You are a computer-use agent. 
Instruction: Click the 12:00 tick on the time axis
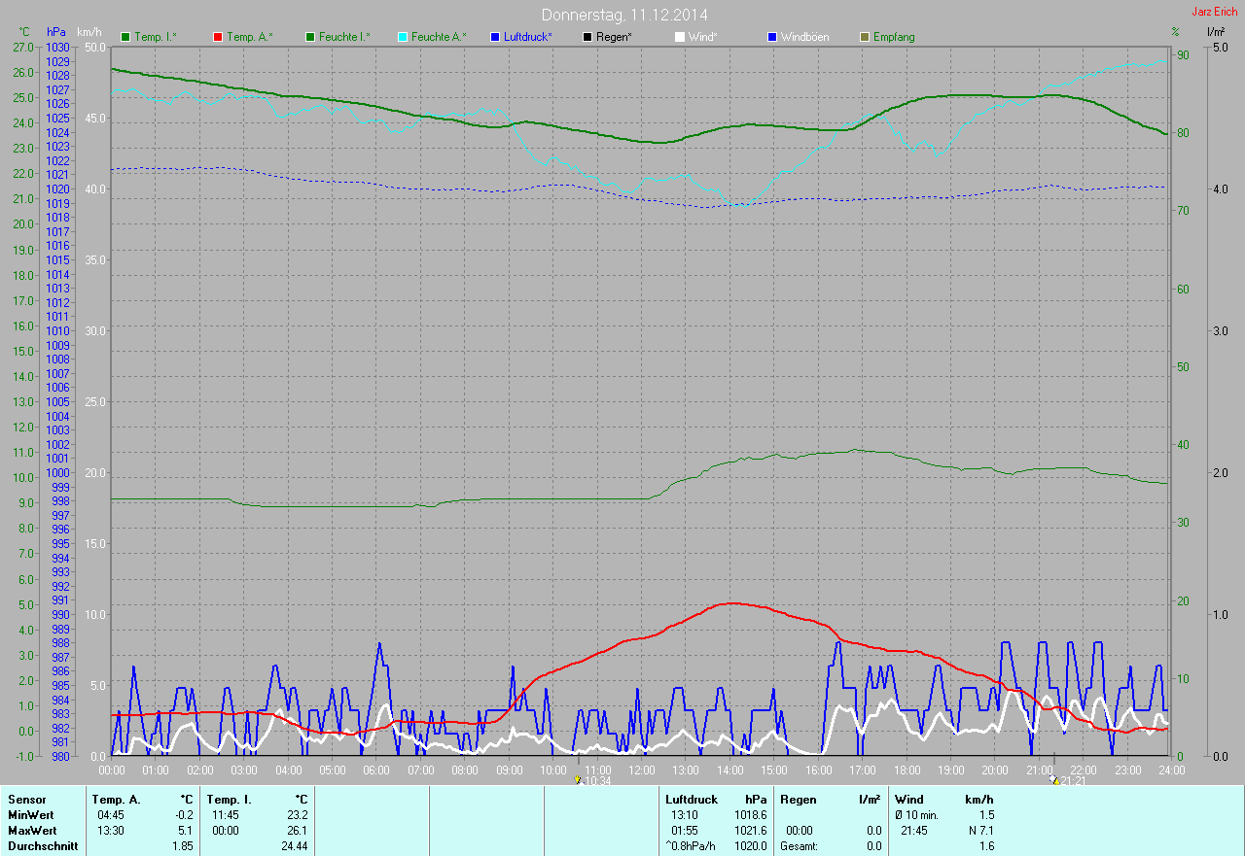(x=642, y=770)
